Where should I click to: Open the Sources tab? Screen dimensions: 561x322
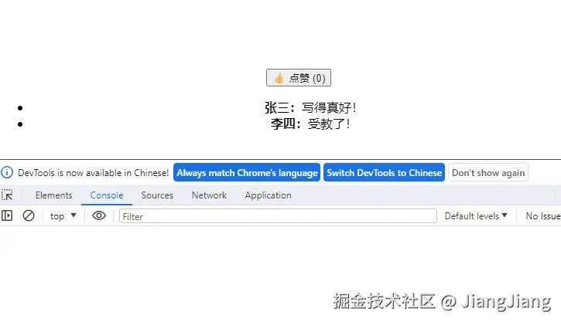[x=157, y=195]
